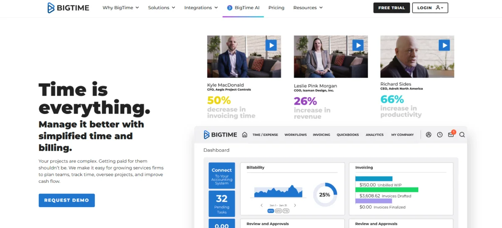The image size is (502, 228).
Task: Select the YTD range toggle
Action: [x=286, y=211]
